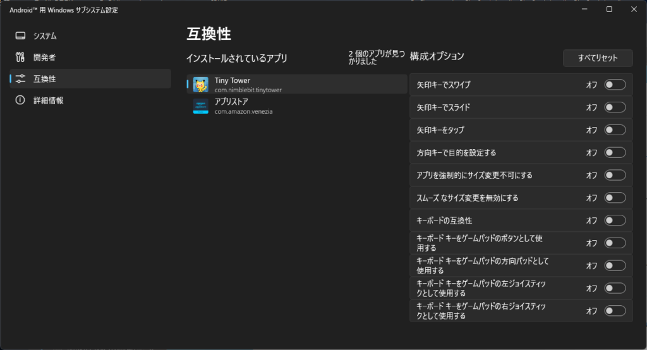Click the 互換性 page heading
Screen dimensions: 647x350
click(x=209, y=34)
